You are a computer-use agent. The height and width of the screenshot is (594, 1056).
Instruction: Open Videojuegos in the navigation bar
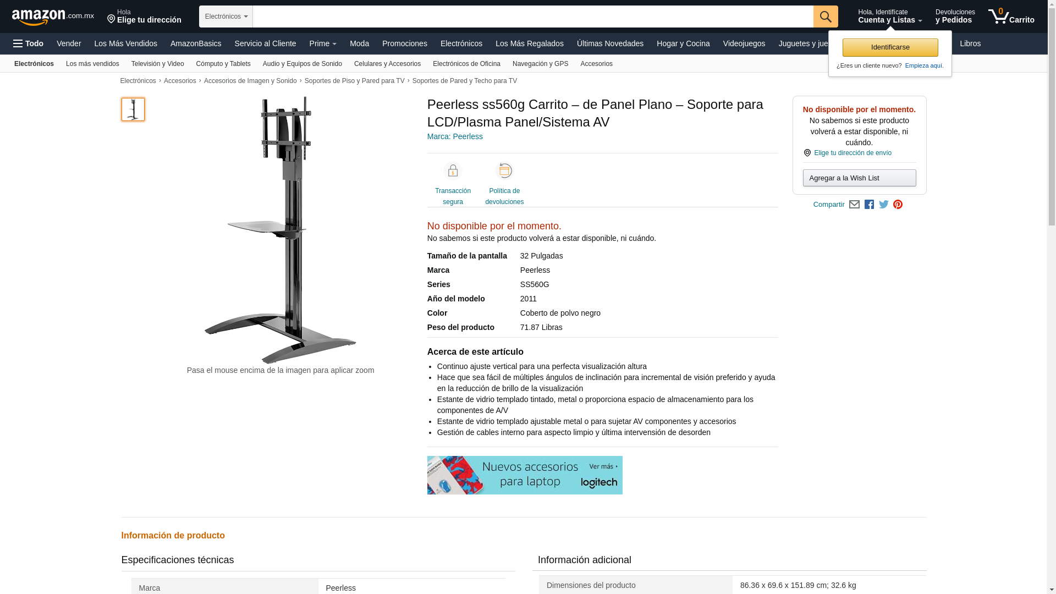pyautogui.click(x=744, y=43)
